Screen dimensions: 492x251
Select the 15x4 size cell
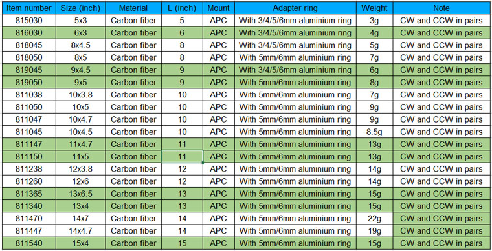coord(81,243)
